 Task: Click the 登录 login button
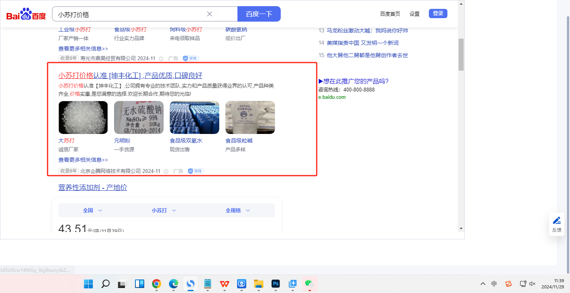[438, 14]
